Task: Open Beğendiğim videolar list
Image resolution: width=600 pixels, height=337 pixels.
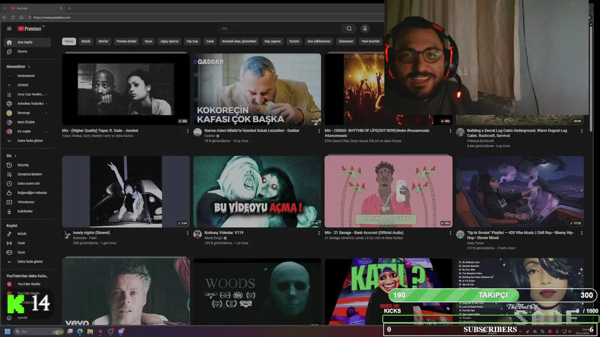Action: tap(27, 193)
